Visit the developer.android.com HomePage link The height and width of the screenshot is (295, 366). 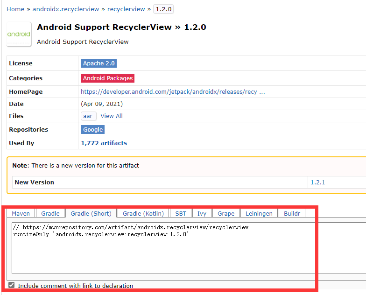click(x=173, y=91)
